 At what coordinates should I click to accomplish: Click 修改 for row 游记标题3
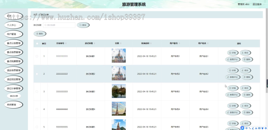pyautogui.click(x=245, y=88)
